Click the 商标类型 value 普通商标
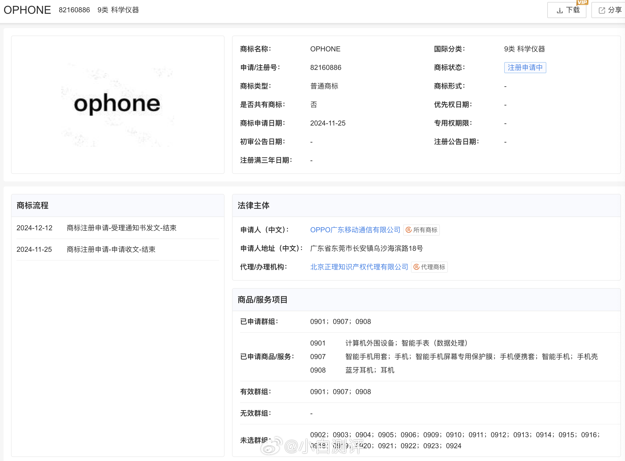625x461 pixels. [x=324, y=86]
